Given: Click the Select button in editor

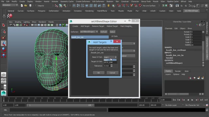Looking at the screenshot, I should (112, 32).
